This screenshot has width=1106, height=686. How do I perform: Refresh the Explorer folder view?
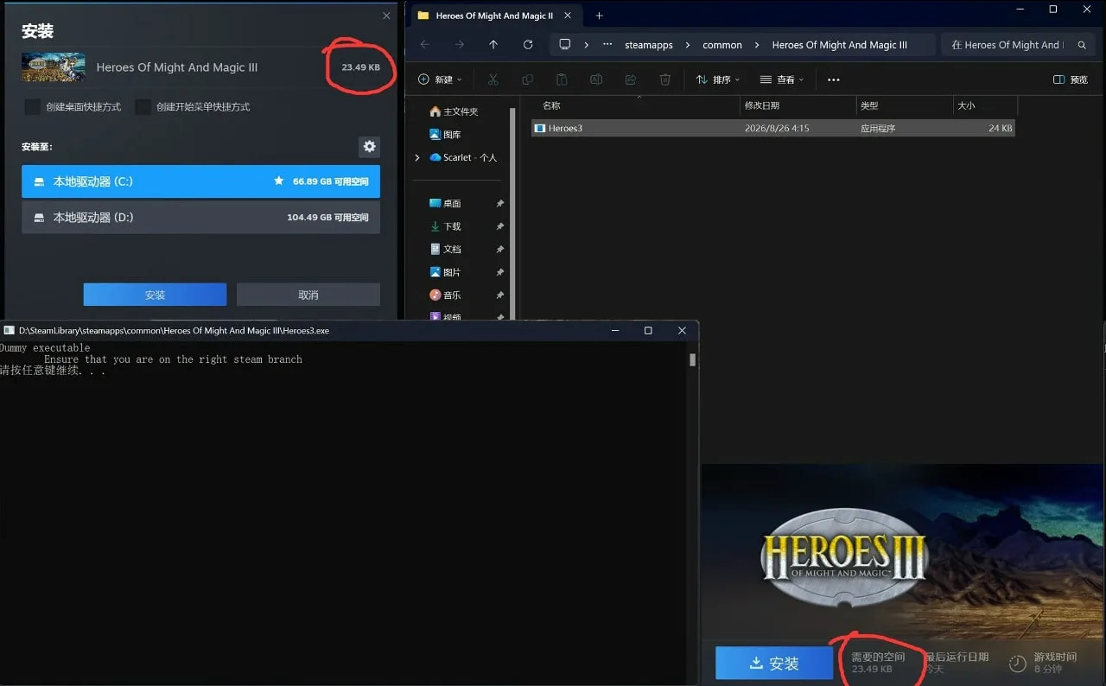click(528, 45)
